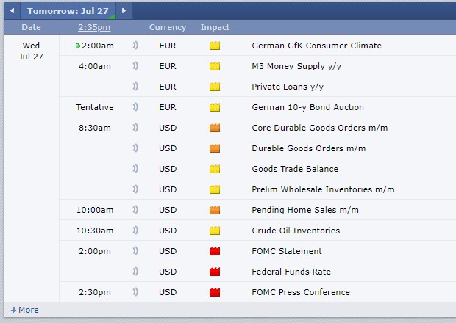Go to next day arrow
The height and width of the screenshot is (323, 456).
[124, 11]
